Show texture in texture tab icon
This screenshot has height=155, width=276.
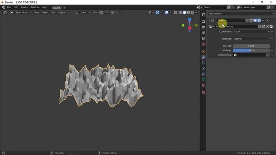pyautogui.click(x=272, y=26)
